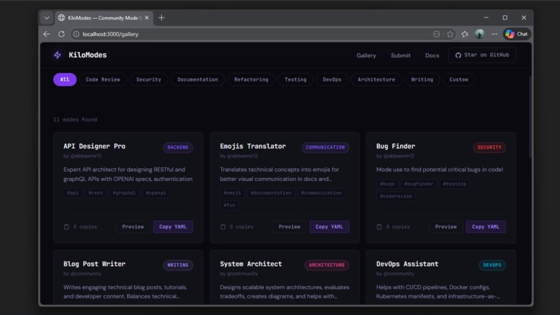Click the #communication tag
The image size is (560, 315).
321,193
